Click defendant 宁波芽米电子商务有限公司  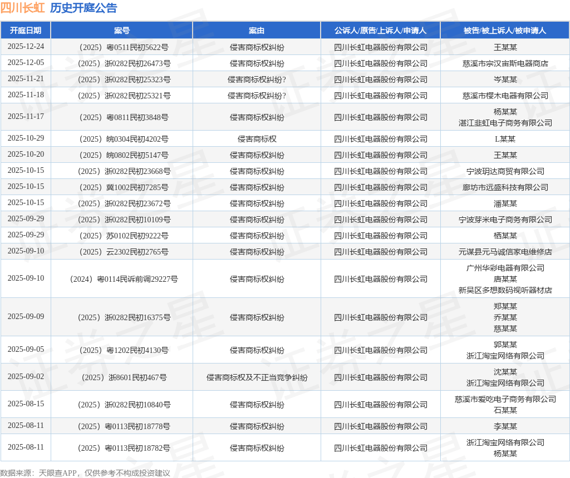coord(505,220)
